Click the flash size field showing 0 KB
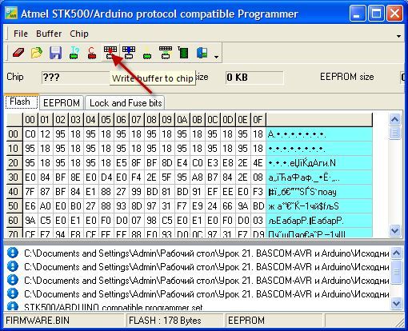 point(254,78)
